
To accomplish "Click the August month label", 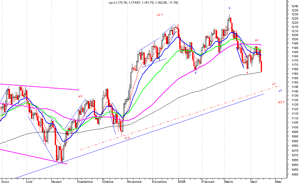I will 57,181.
